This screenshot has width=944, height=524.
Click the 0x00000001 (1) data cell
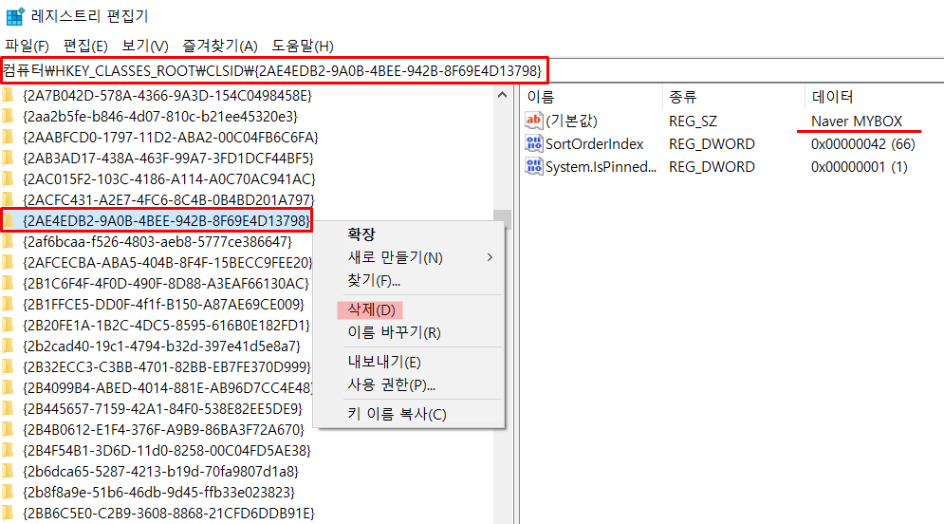pyautogui.click(x=860, y=167)
